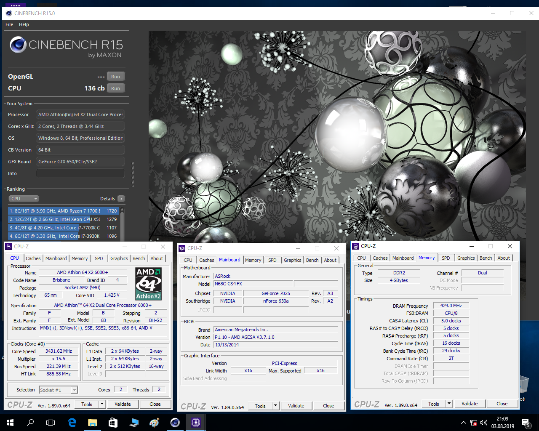Select Mainboard tab in right CPU-Z
The image size is (539, 431).
[403, 258]
